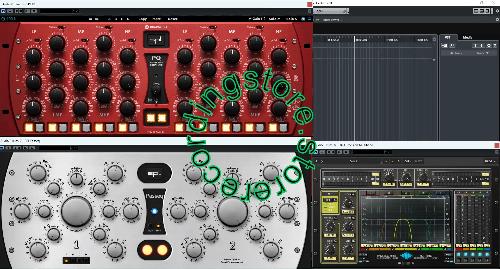
Task: Click Write automation W in SPL PQ header
Action: (x=21, y=11)
